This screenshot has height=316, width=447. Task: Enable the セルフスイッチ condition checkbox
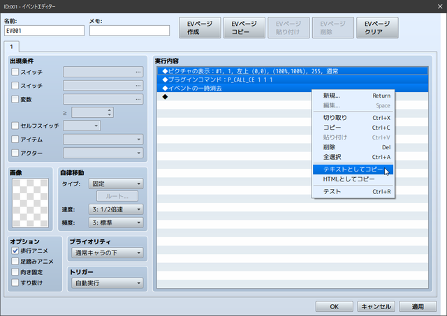(x=15, y=126)
